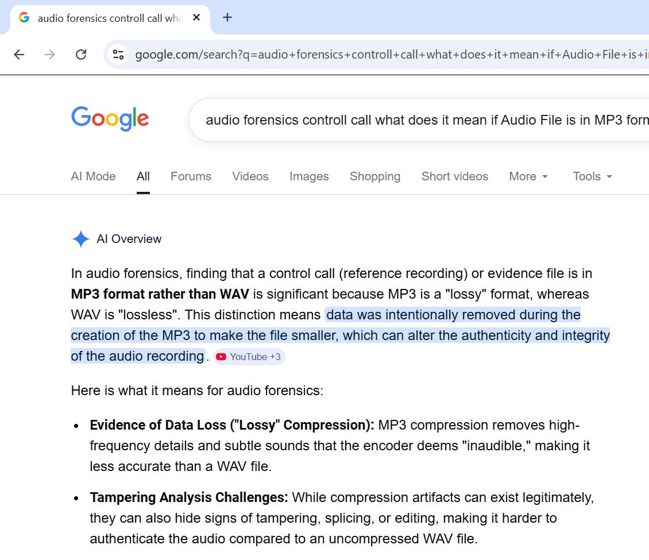649x560 pixels.
Task: Open the YouTube +3 sources chip
Action: (249, 357)
